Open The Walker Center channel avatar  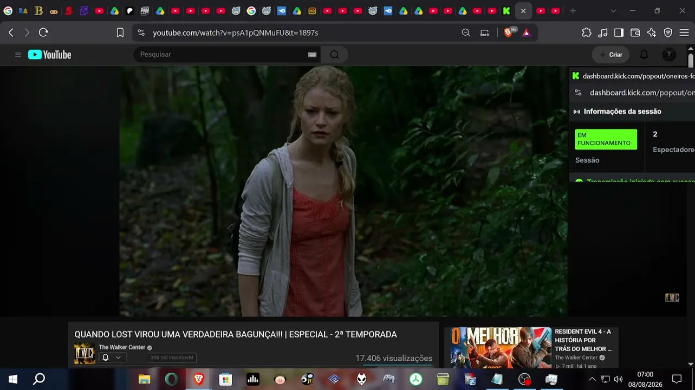click(85, 354)
